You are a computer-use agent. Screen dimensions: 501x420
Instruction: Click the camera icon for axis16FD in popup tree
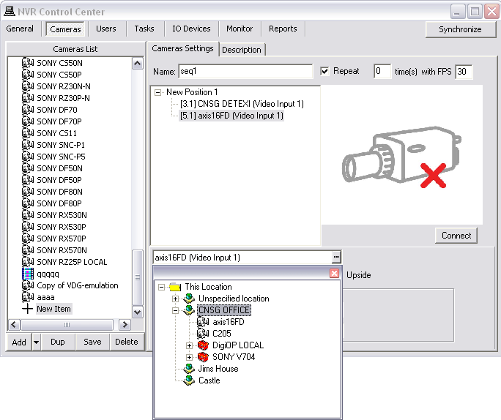[x=203, y=322]
